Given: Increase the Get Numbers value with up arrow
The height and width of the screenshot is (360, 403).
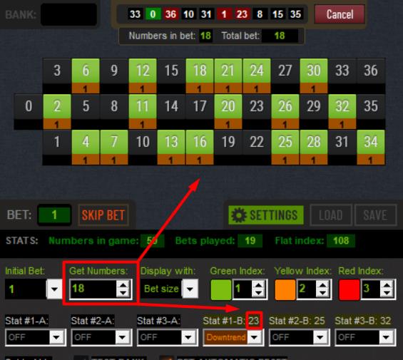Looking at the screenshot, I should tap(123, 284).
